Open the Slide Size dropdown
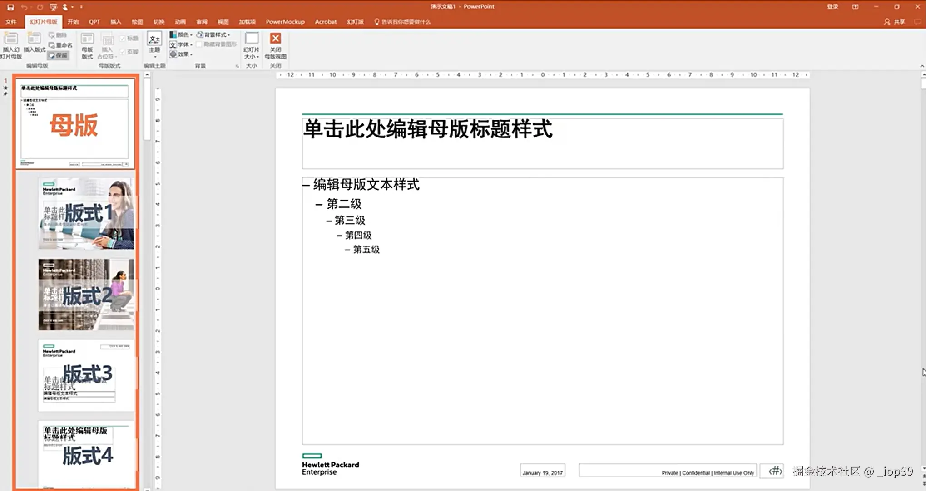This screenshot has height=491, width=926. pyautogui.click(x=251, y=45)
